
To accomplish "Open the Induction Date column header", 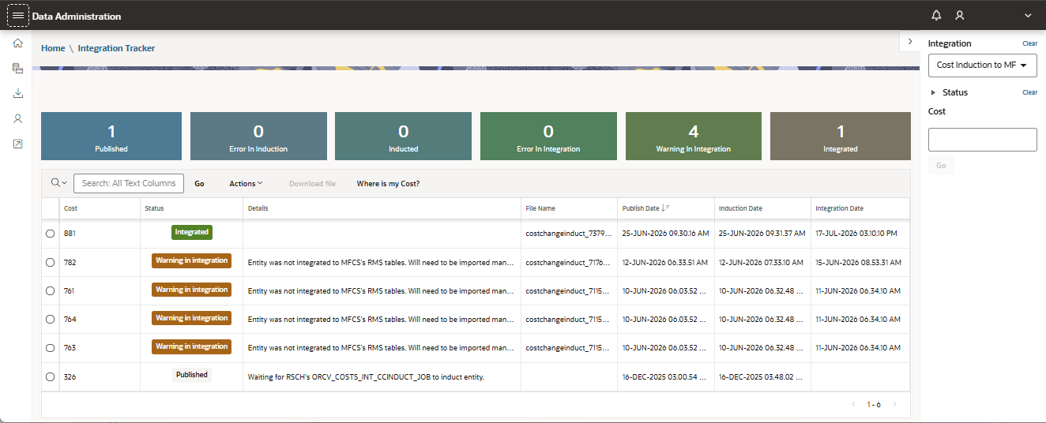I will pyautogui.click(x=762, y=208).
